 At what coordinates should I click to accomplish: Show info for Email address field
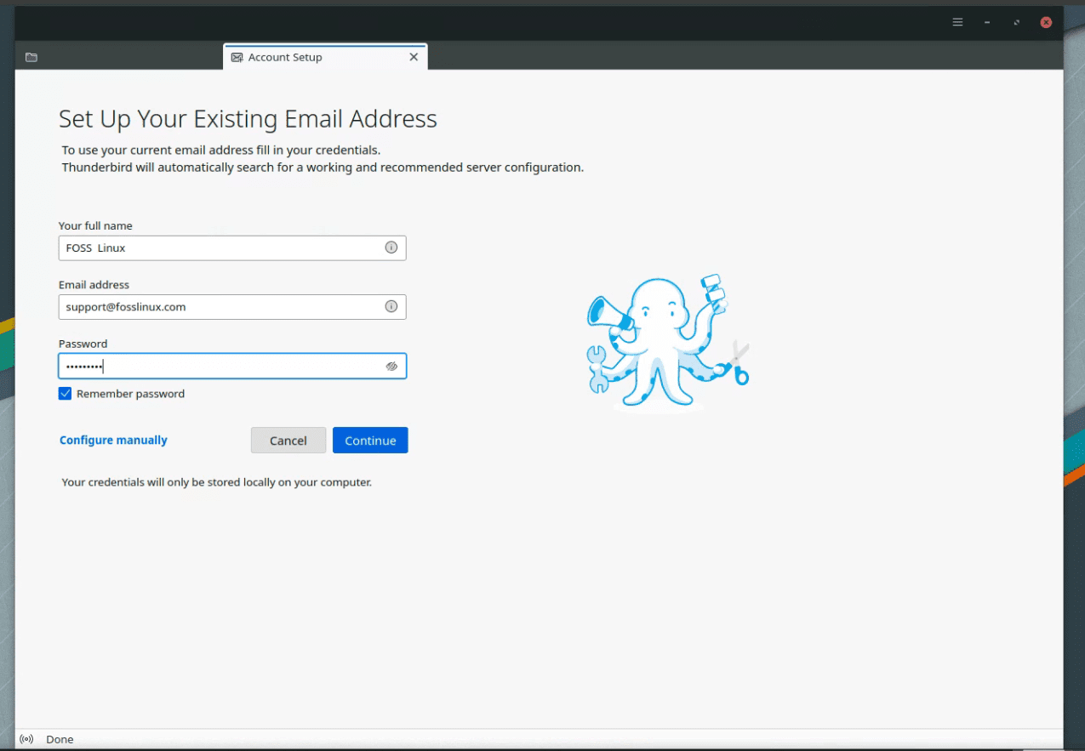point(391,306)
